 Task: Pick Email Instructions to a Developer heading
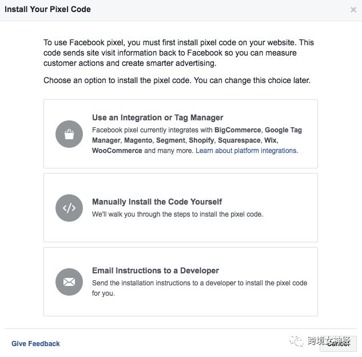coord(156,270)
